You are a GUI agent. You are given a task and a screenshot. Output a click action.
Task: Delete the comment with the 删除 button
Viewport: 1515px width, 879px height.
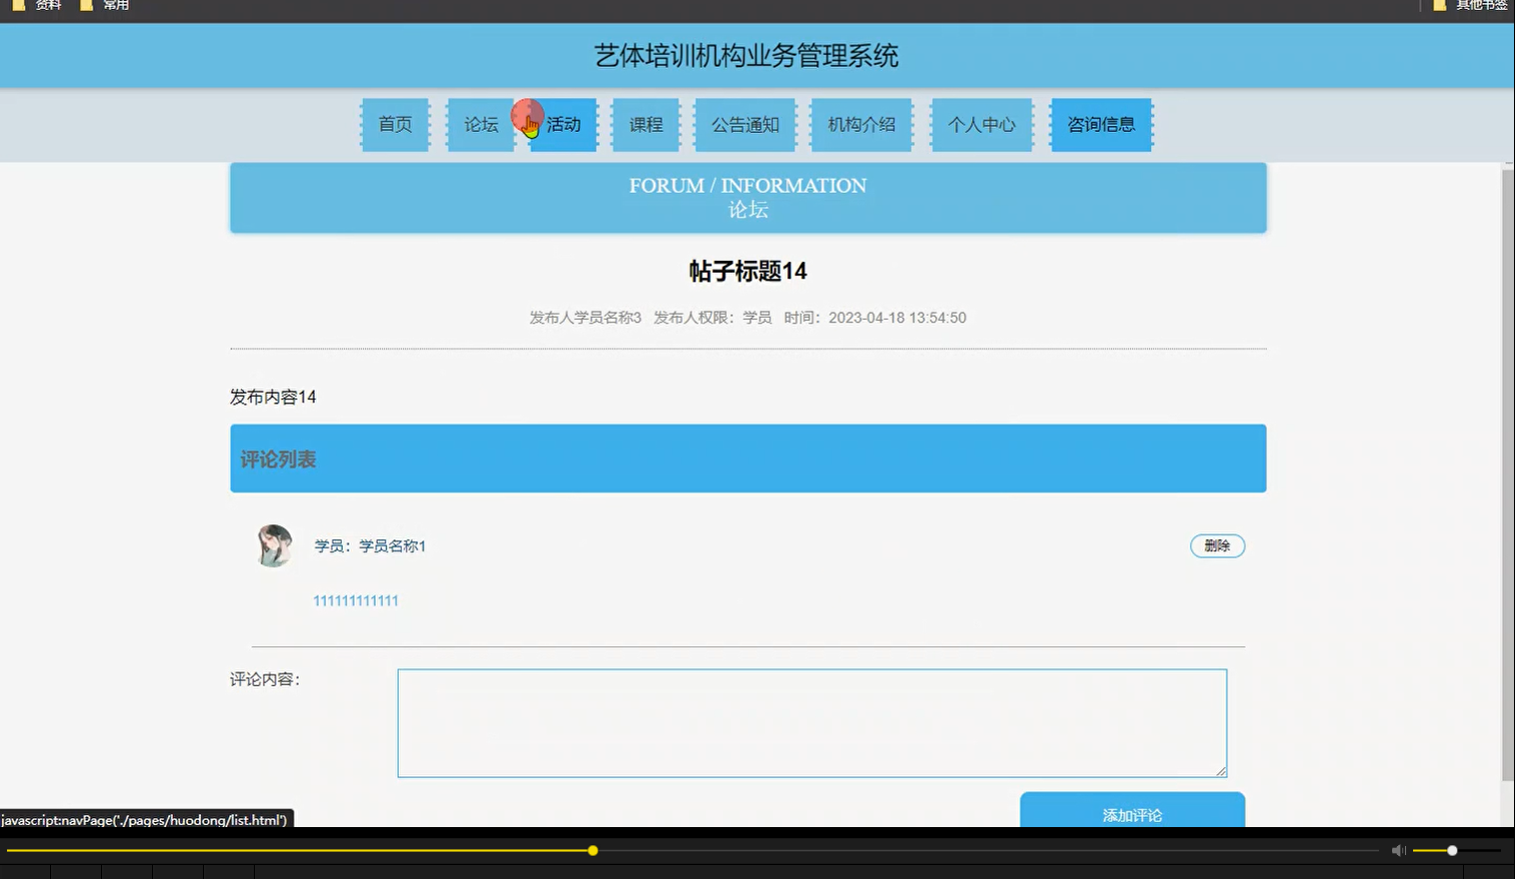[x=1217, y=545]
